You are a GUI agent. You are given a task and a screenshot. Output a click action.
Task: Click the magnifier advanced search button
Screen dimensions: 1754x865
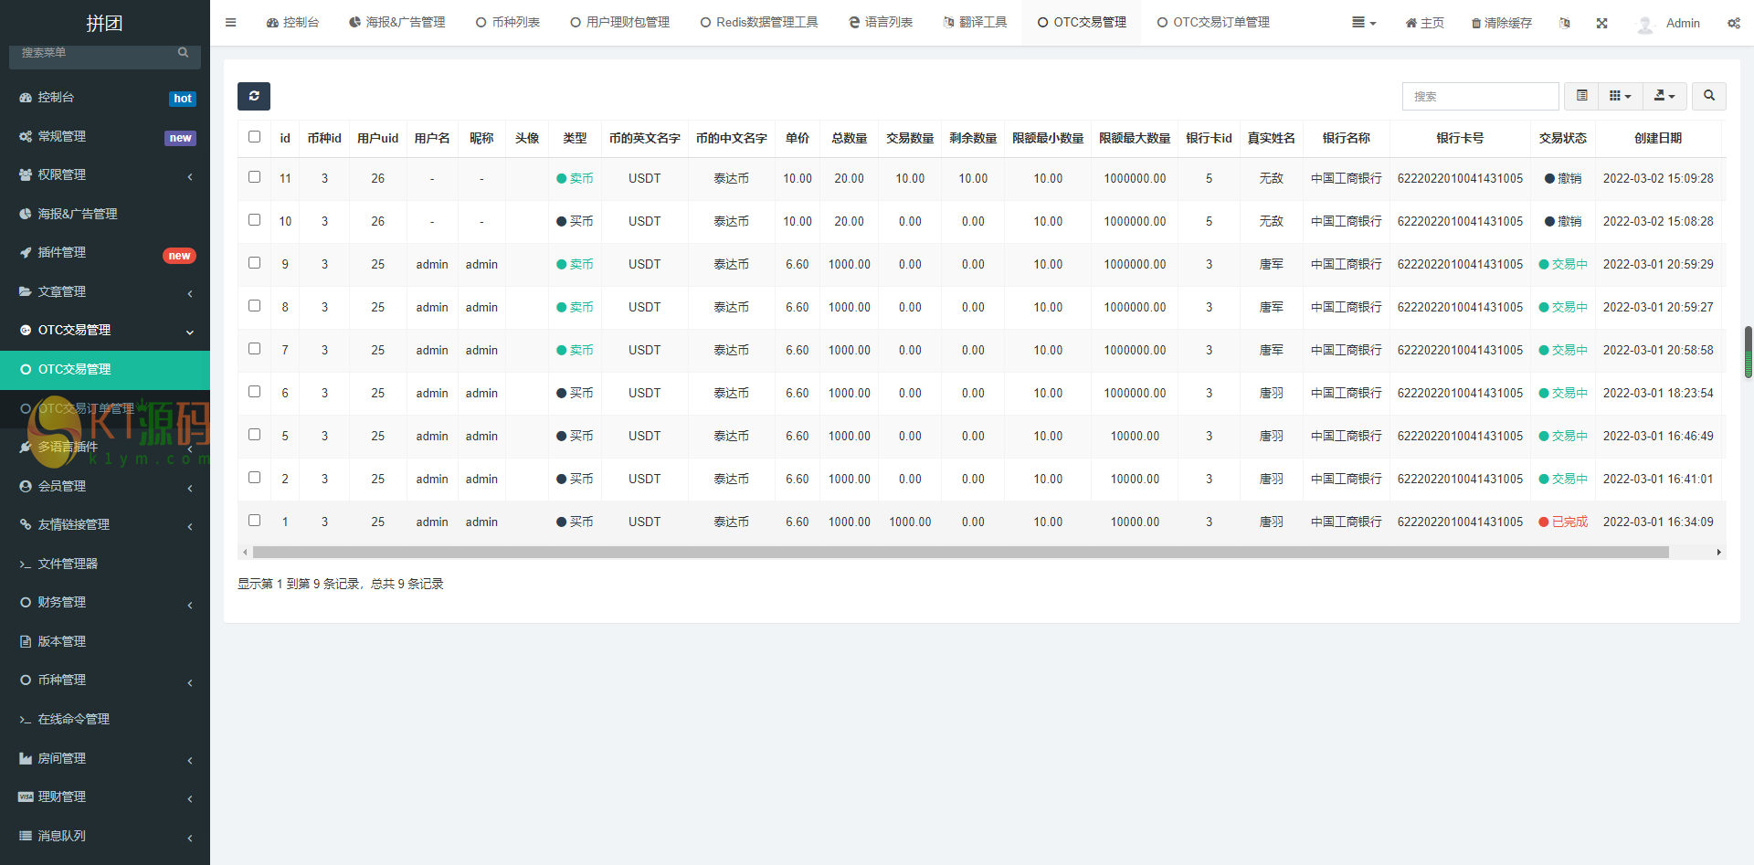[1708, 96]
